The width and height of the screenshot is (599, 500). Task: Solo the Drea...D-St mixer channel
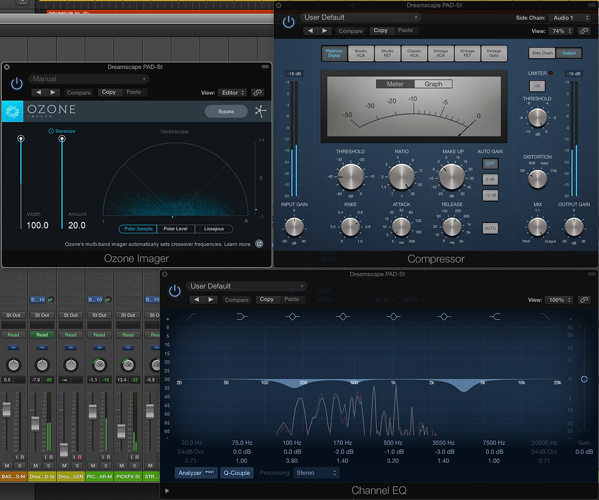point(48,466)
